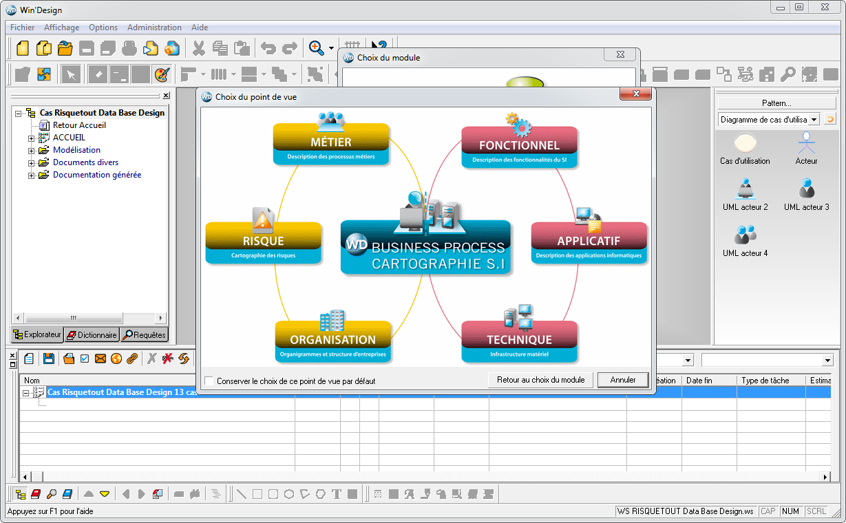Screen dimensions: 846x523
Task: Click the Cas d'utilisation palette item
Action: point(745,149)
